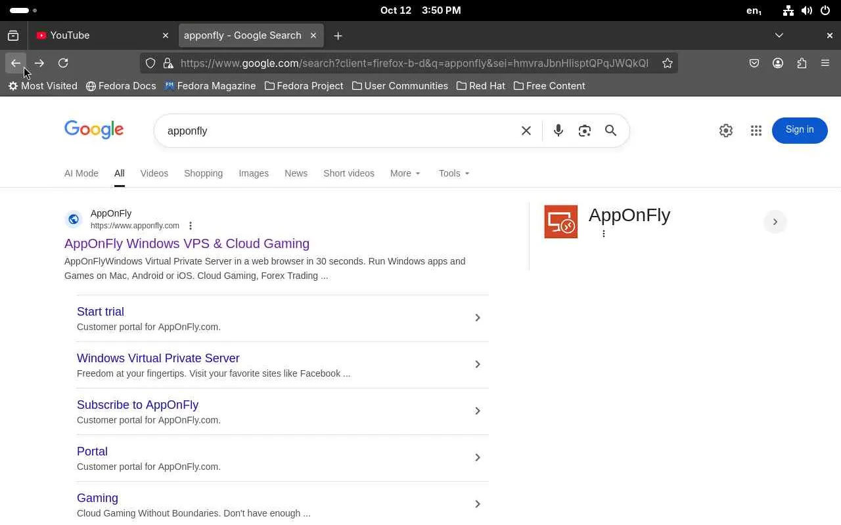Expand the Tools dropdown
This screenshot has width=841, height=525.
coord(455,173)
